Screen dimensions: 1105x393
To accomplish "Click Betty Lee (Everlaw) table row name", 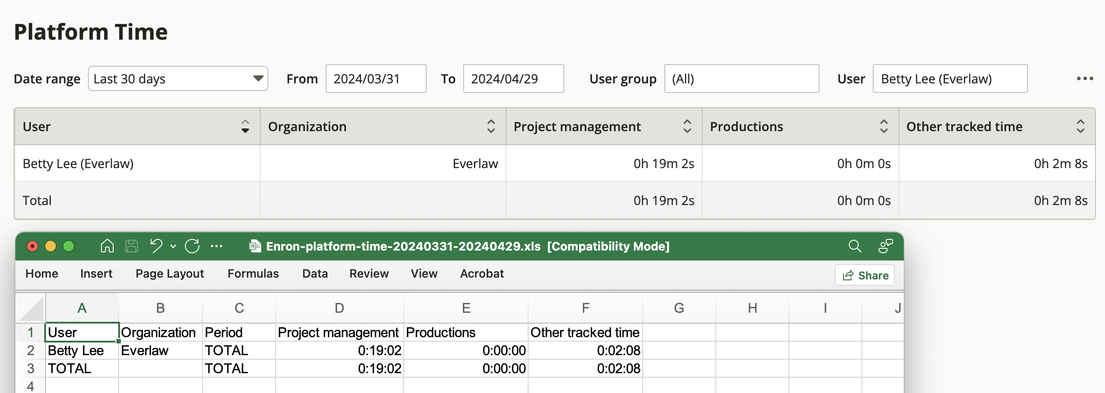I will pyautogui.click(x=78, y=164).
